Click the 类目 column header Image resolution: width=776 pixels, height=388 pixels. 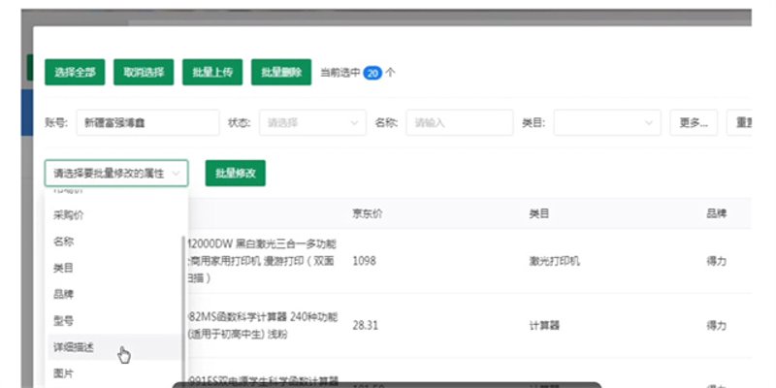[x=538, y=213]
